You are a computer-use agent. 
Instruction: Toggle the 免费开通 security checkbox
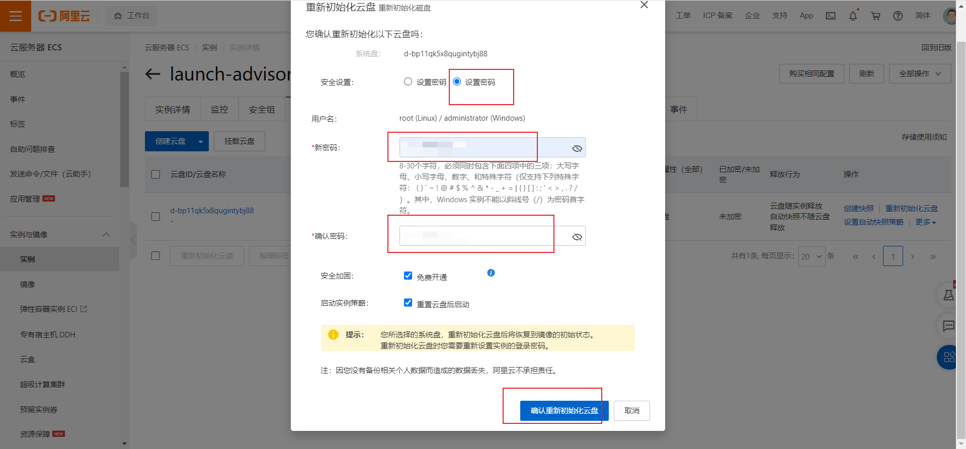pyautogui.click(x=408, y=276)
